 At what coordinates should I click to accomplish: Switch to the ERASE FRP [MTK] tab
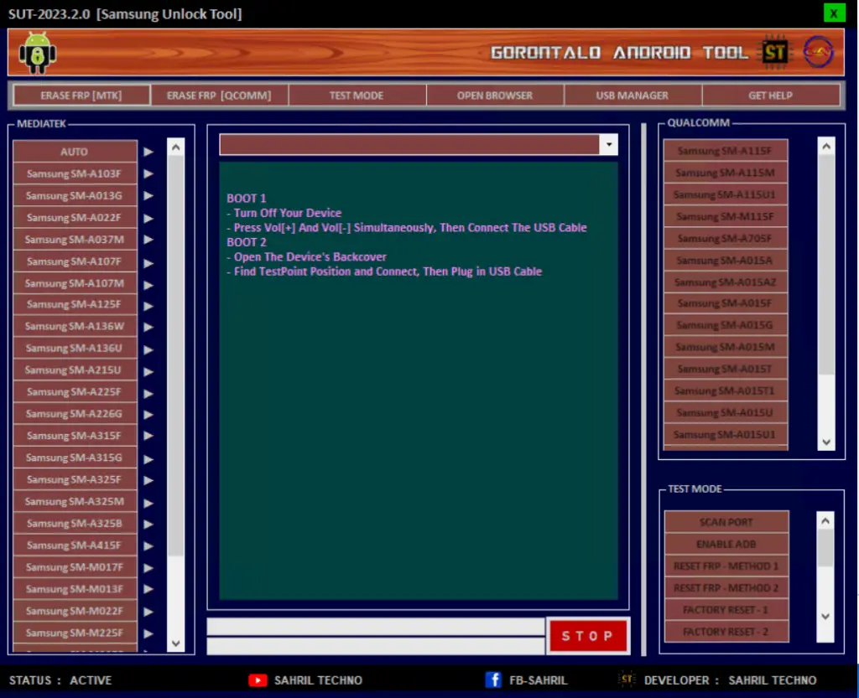pos(81,96)
